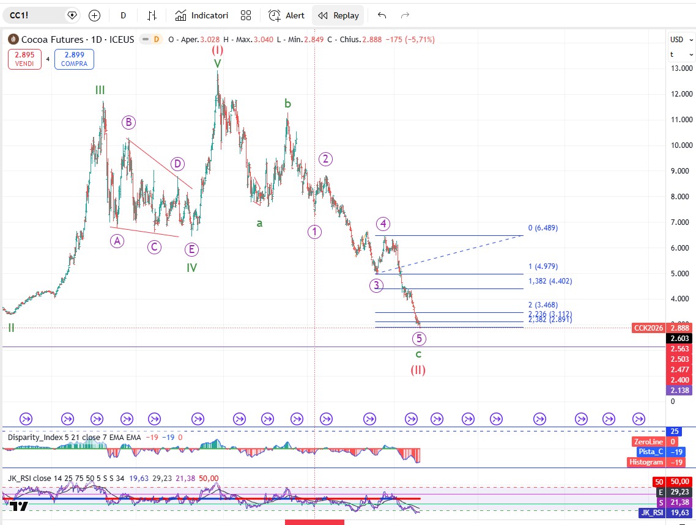Click the red CCK2026 price label

pos(648,328)
